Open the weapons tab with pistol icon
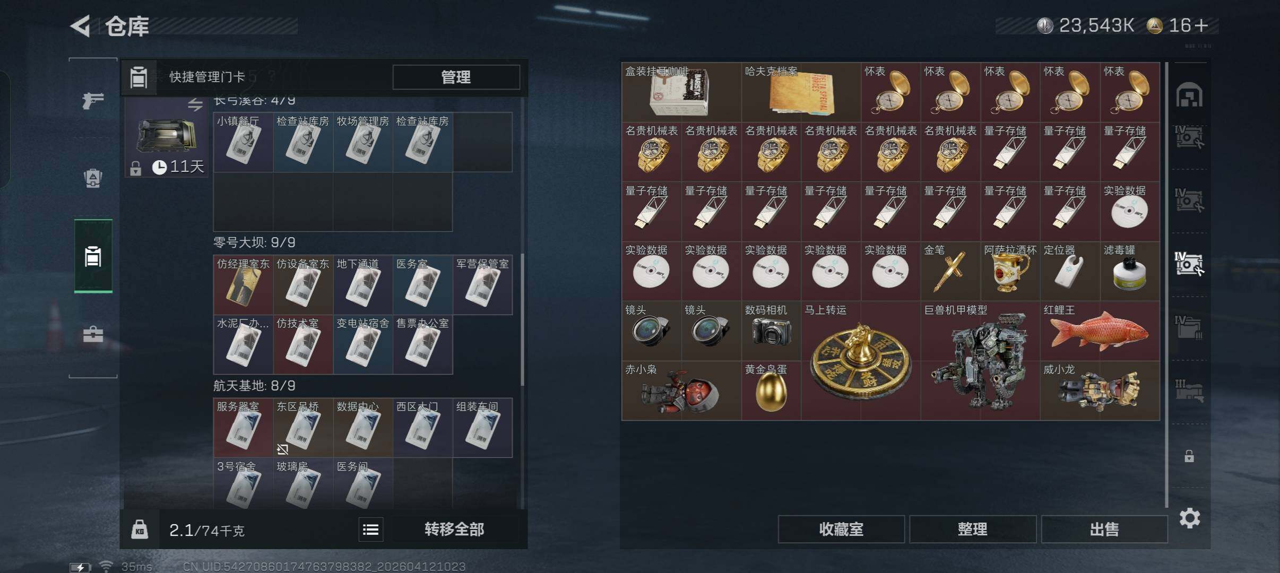The width and height of the screenshot is (1280, 573). 93,100
